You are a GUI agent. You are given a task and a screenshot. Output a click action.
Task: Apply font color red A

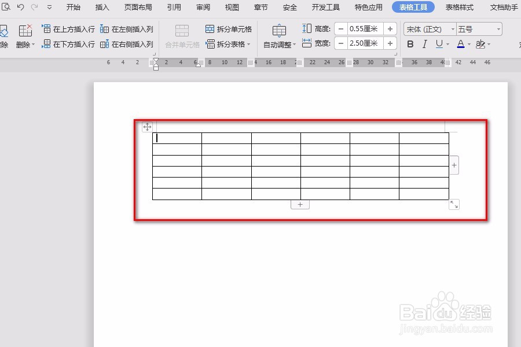461,44
